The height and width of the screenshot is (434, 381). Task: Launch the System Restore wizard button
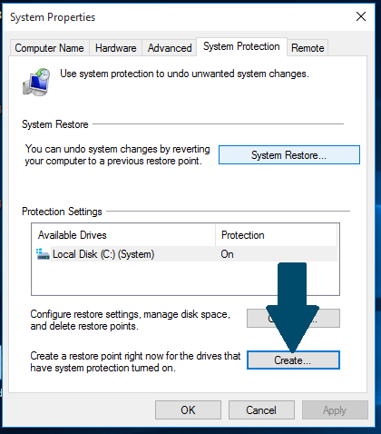[x=289, y=155]
